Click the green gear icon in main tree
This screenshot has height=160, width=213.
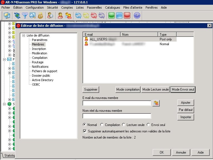pyautogui.click(x=9, y=104)
